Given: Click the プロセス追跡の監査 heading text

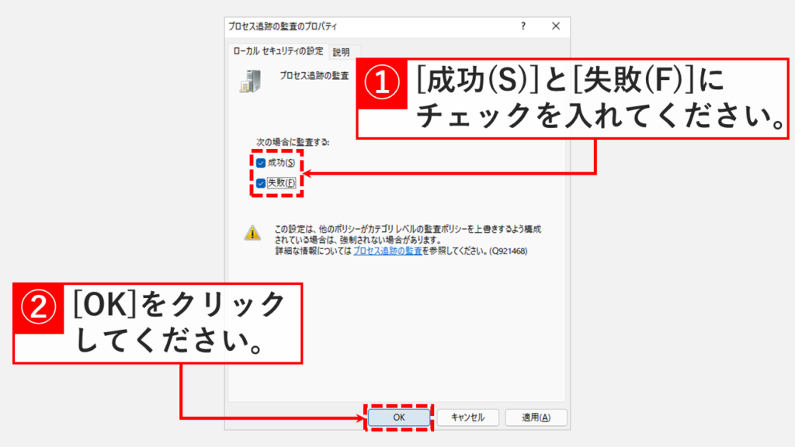Looking at the screenshot, I should 314,75.
